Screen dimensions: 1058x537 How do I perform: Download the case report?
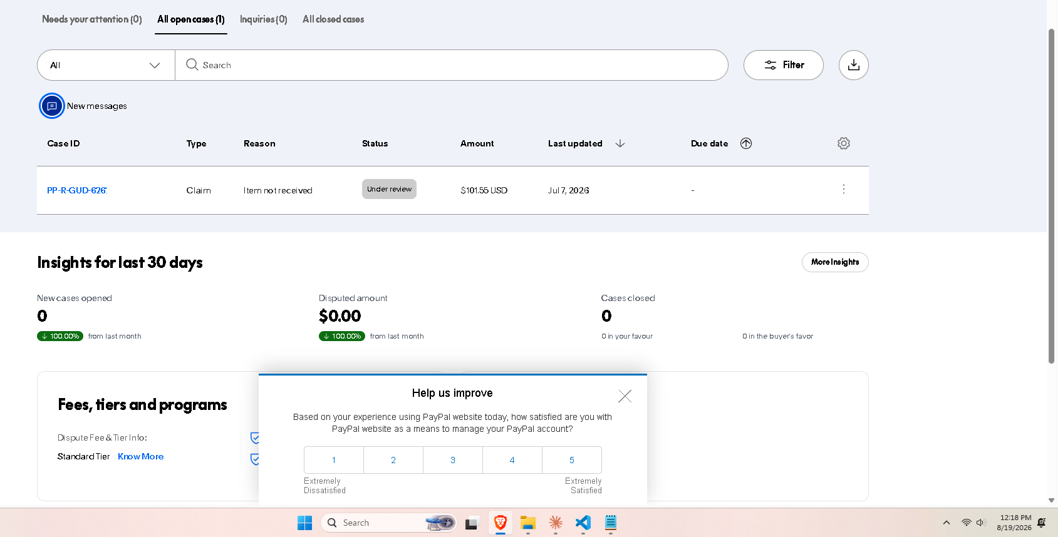853,65
